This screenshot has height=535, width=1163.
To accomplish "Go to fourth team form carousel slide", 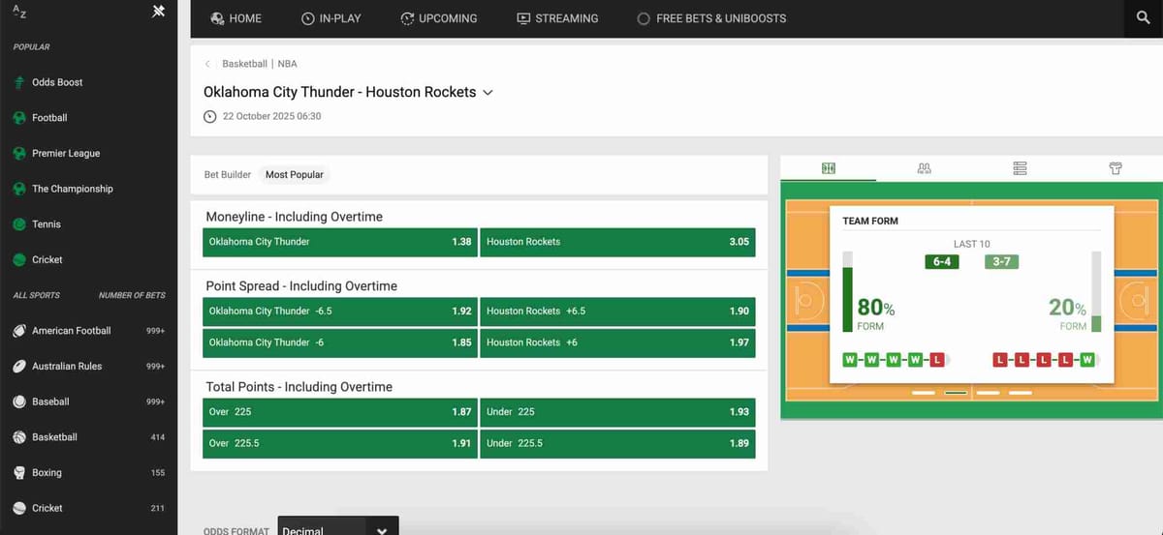I will tap(1020, 393).
